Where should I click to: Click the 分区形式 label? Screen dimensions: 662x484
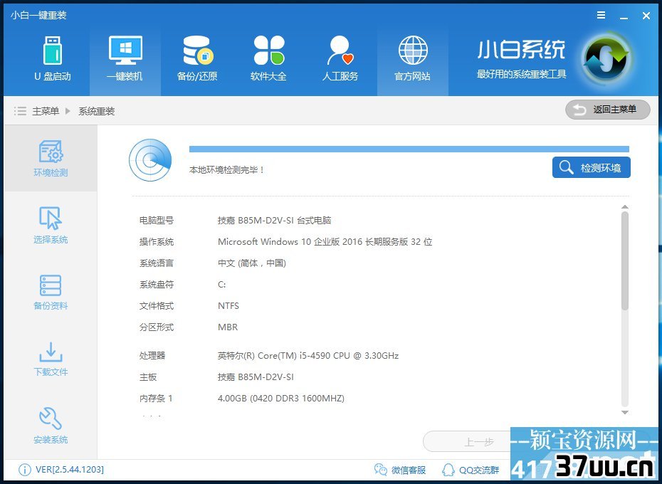(x=157, y=327)
